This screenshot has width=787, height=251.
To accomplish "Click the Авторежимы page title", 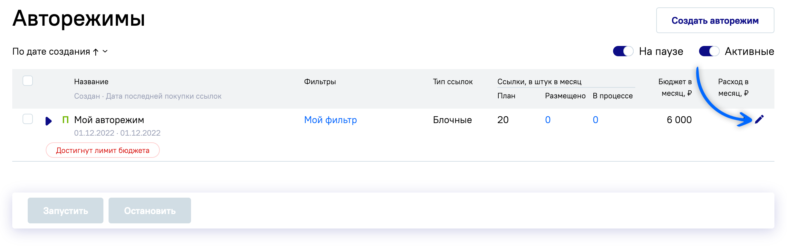I will click(x=79, y=19).
